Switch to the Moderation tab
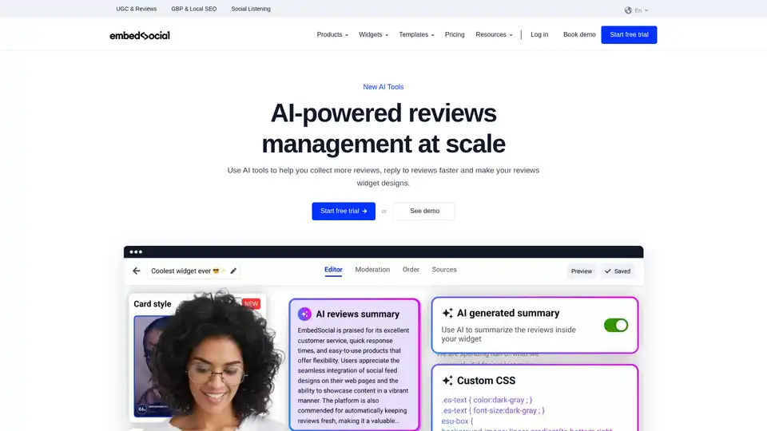Image resolution: width=767 pixels, height=431 pixels. 372,270
